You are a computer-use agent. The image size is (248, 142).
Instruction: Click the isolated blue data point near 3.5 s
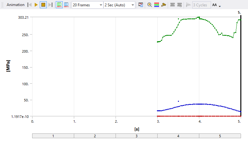[x=178, y=101]
